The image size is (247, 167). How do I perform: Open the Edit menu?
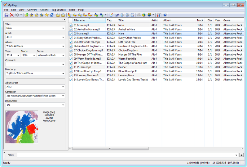(x=13, y=10)
